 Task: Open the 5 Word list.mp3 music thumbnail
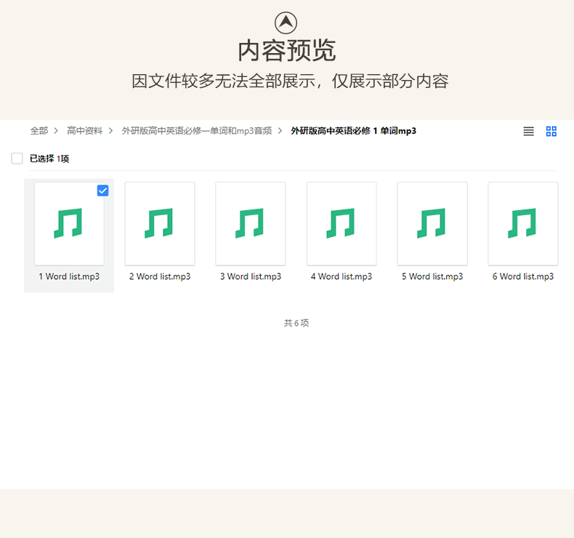pyautogui.click(x=432, y=223)
